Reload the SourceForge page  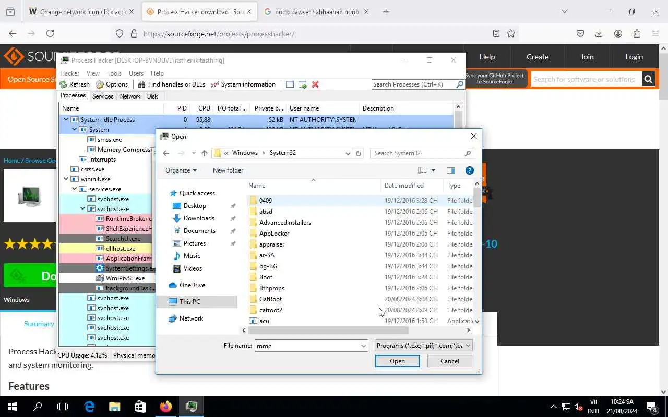click(x=50, y=33)
